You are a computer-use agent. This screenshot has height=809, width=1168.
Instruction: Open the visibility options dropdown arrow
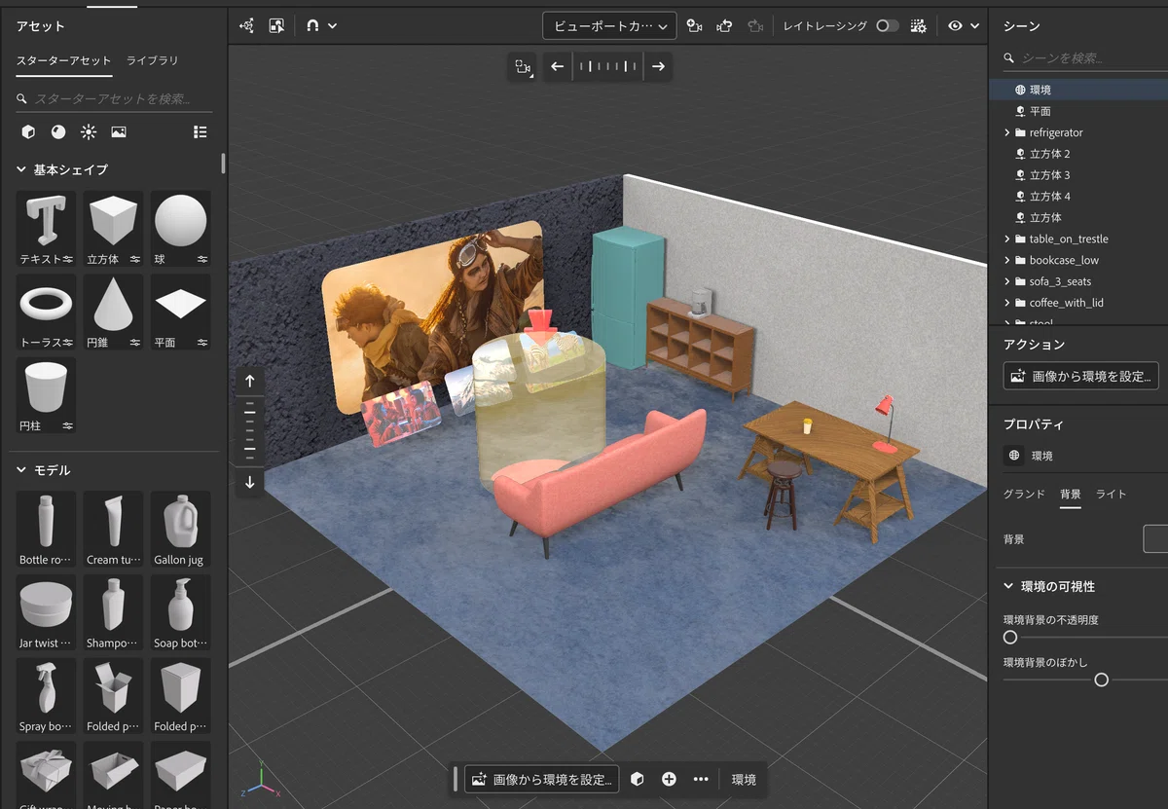974,25
